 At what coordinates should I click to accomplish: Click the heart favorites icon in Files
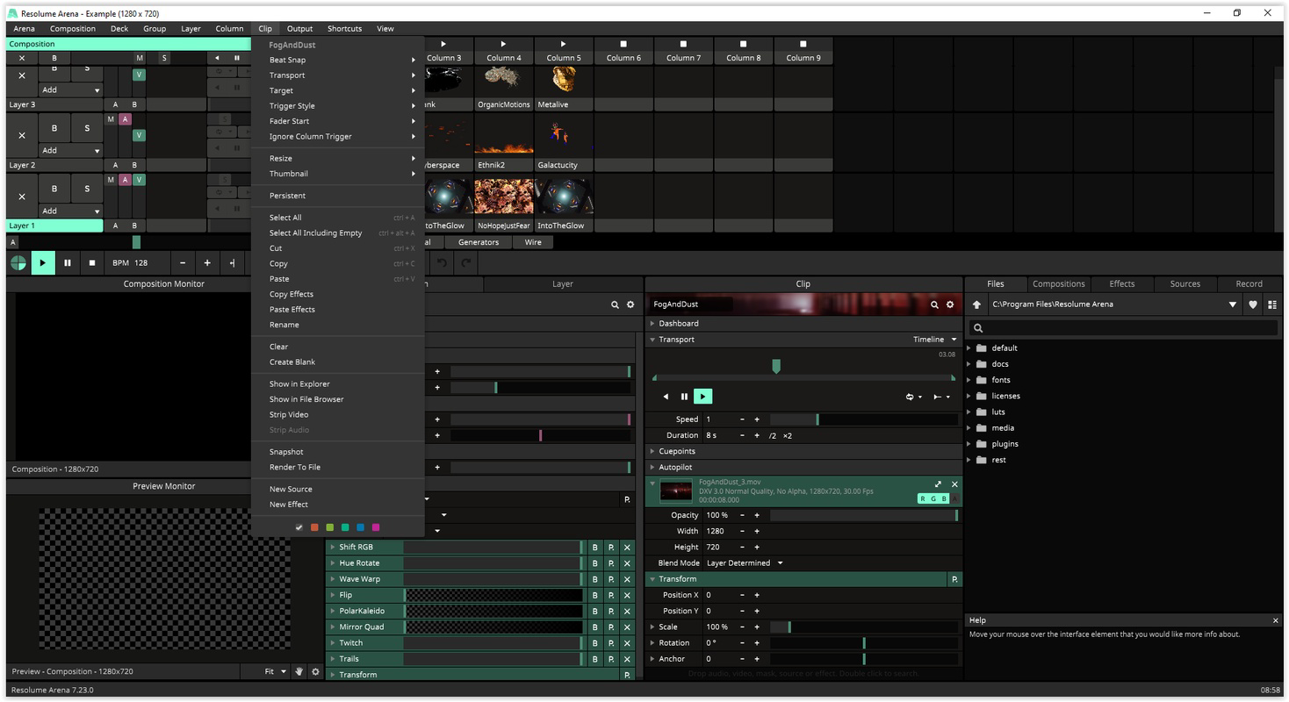click(x=1253, y=304)
